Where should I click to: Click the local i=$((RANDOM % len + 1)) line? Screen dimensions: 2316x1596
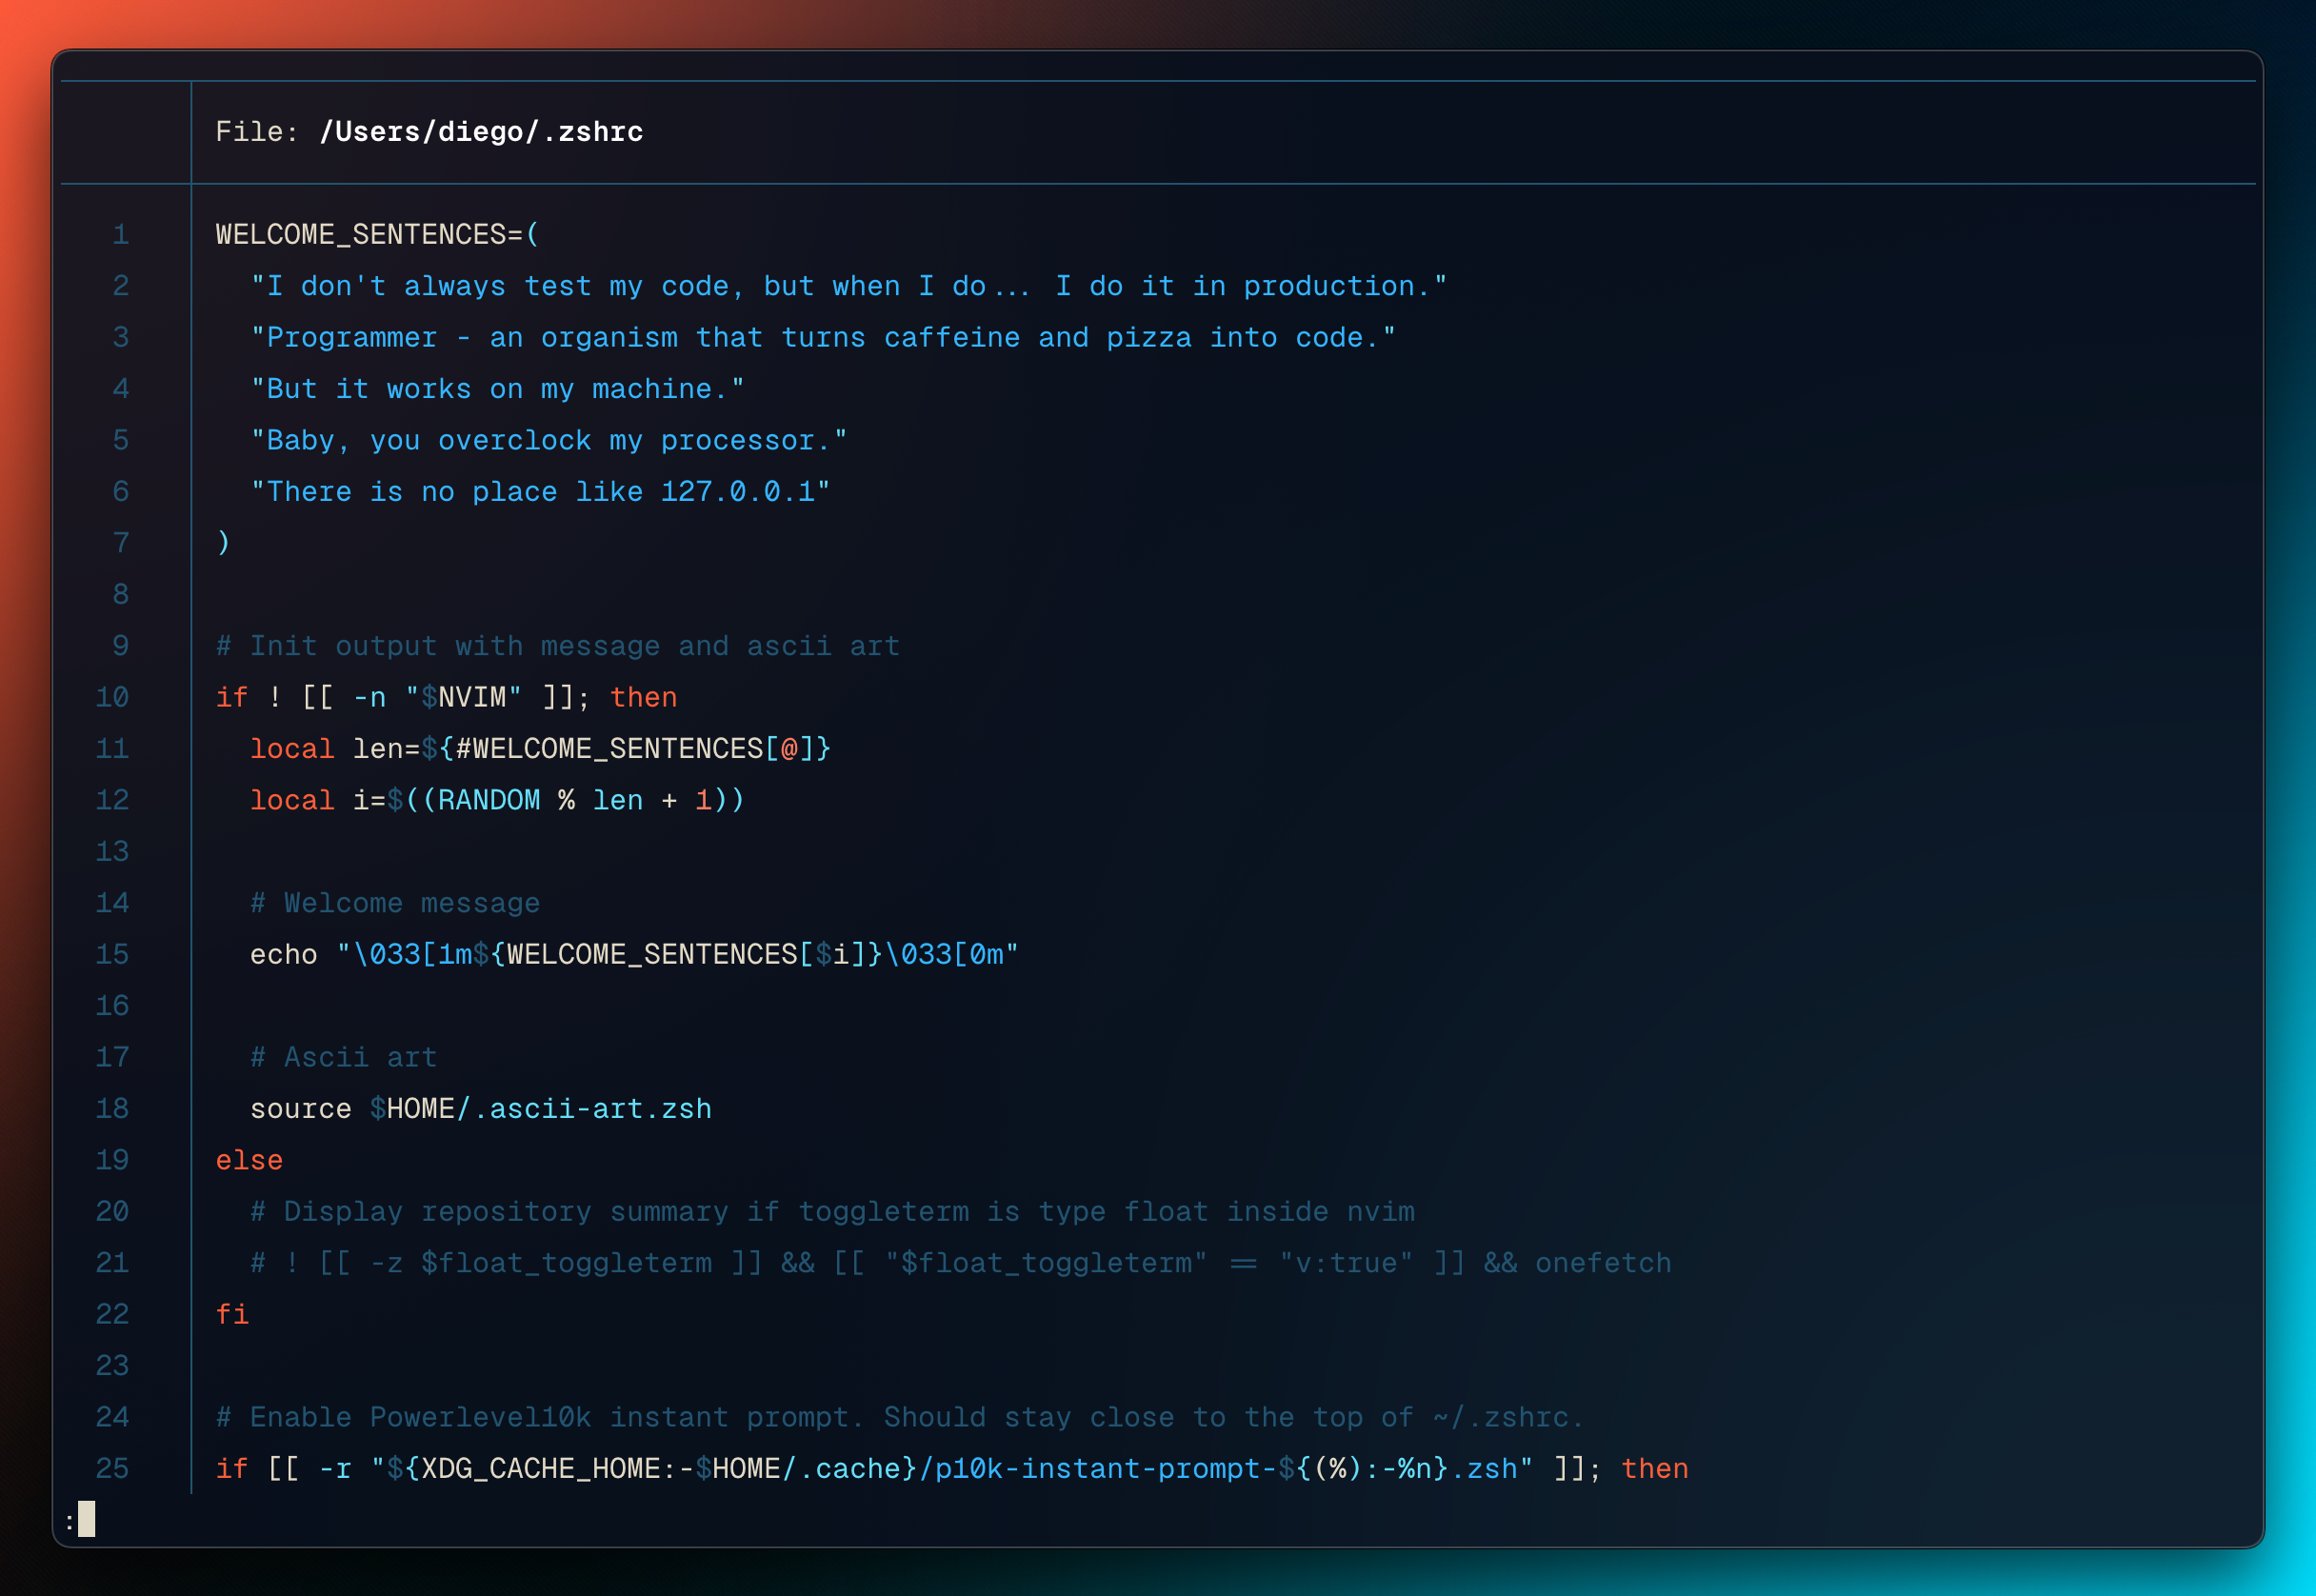tap(498, 800)
